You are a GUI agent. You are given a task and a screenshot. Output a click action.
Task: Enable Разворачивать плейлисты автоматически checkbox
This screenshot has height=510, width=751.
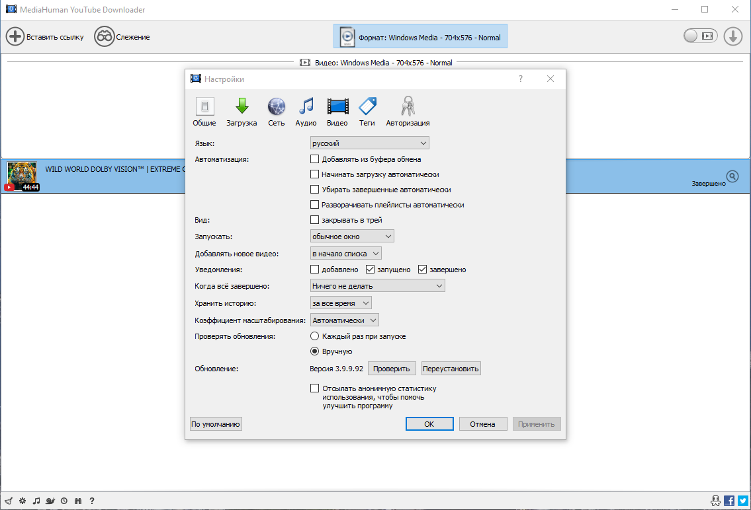[315, 205]
